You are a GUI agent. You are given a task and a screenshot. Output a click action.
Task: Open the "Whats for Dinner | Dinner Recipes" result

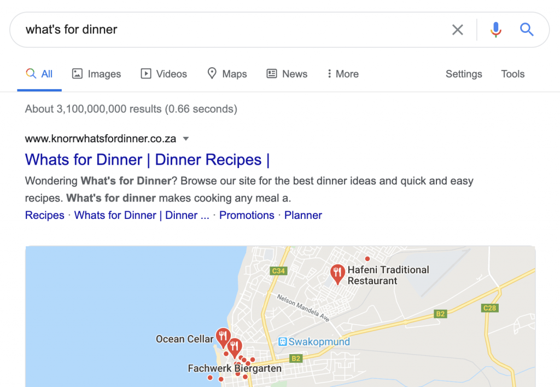pyautogui.click(x=147, y=160)
